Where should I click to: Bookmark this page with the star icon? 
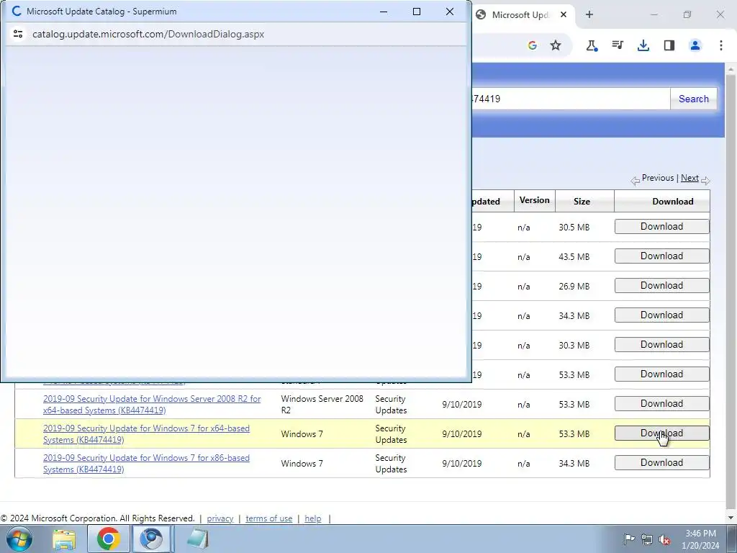point(556,45)
